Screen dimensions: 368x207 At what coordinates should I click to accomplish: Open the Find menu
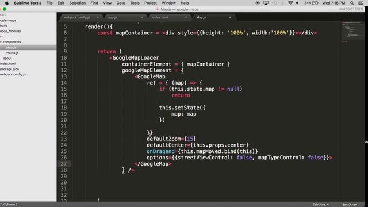click(94, 3)
